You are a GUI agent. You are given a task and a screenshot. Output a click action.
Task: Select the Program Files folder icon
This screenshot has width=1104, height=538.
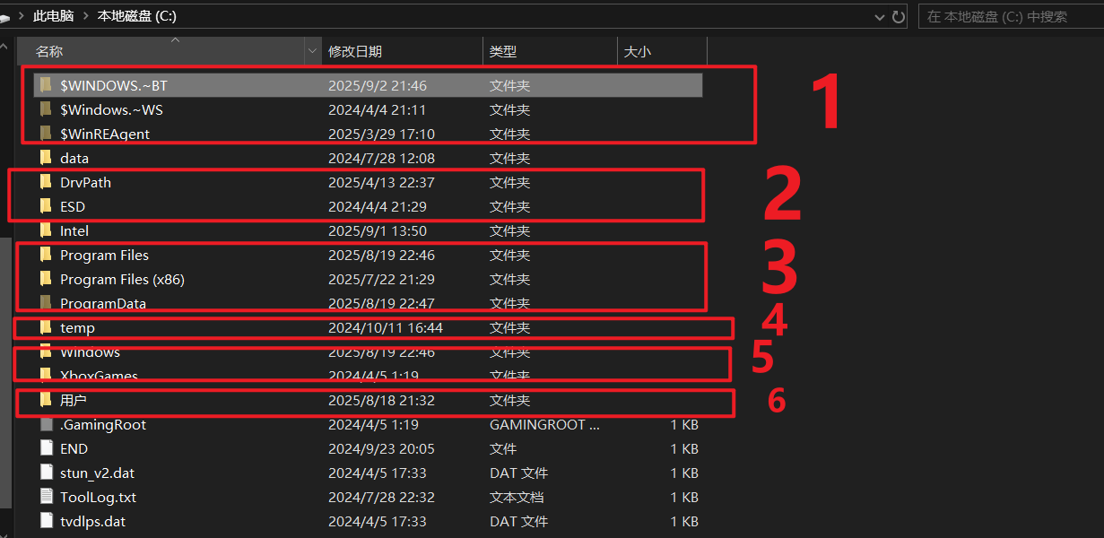pos(46,256)
